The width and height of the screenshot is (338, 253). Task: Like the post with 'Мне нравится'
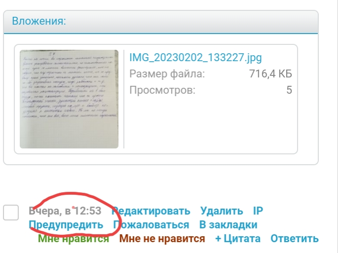(73, 239)
